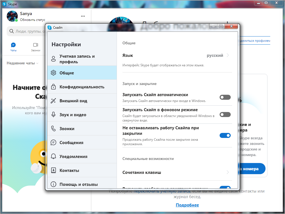Select the Конфиденциальность settings tab
This screenshot has width=285, height=214.
tap(82, 87)
